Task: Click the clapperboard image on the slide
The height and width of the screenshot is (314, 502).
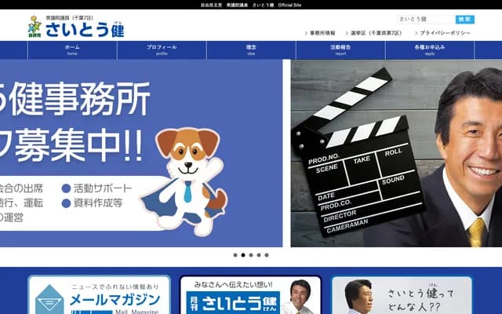Action: click(x=357, y=157)
